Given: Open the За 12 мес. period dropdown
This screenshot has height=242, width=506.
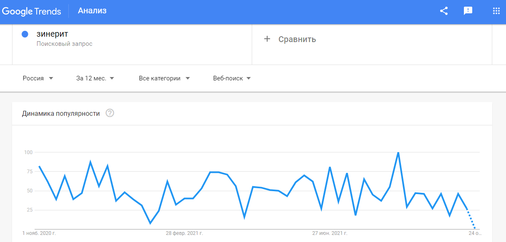Looking at the screenshot, I should [x=95, y=78].
